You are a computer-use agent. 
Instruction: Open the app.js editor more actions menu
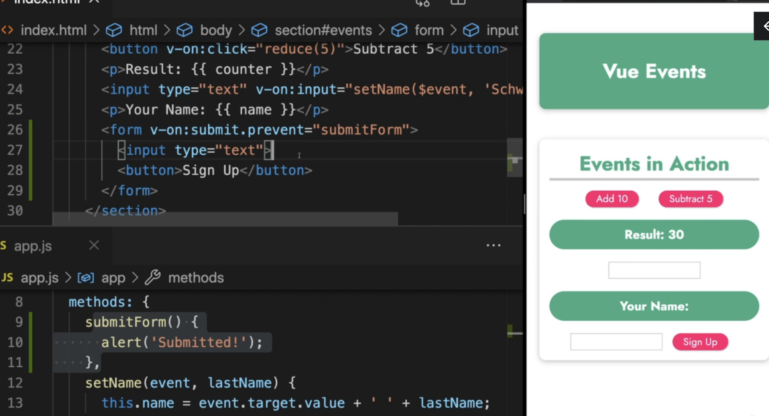tap(493, 246)
